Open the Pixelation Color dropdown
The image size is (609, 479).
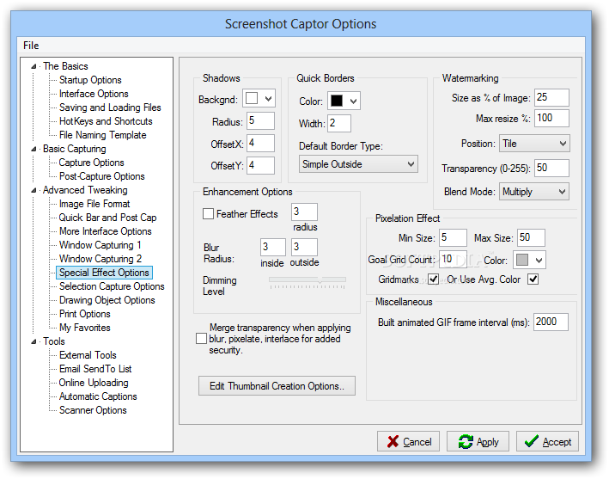coord(539,260)
